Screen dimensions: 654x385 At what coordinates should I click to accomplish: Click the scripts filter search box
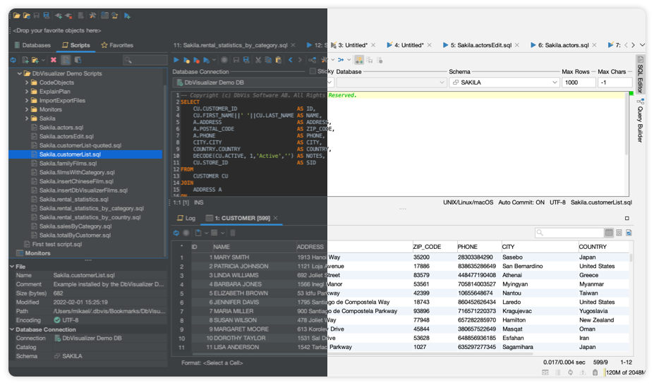[x=145, y=60]
